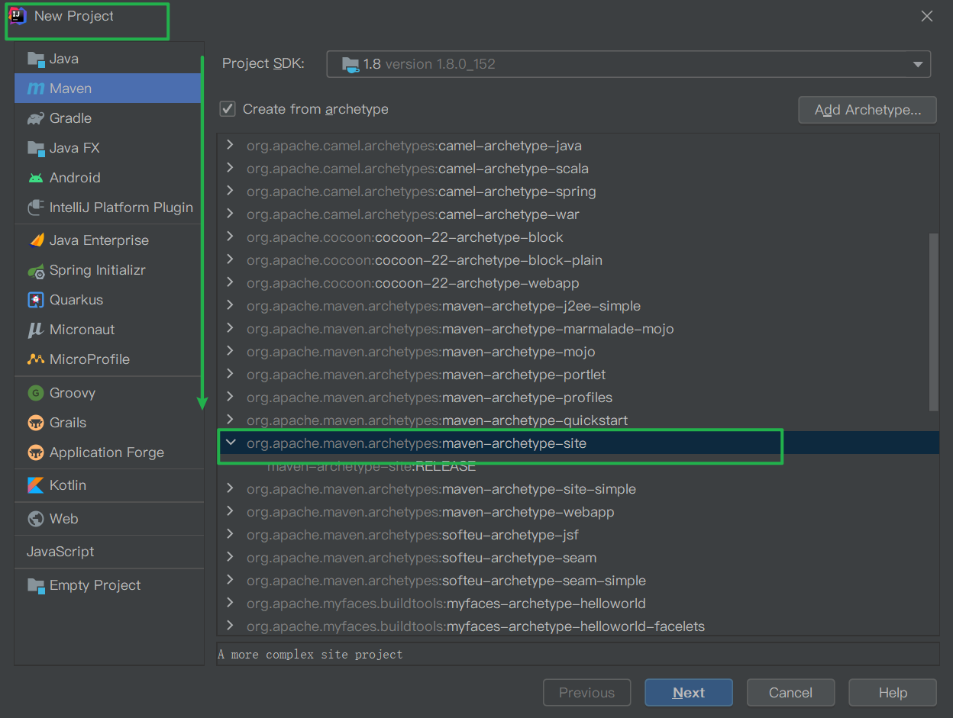Expand camel-archetype-spring archetype
This screenshot has height=718, width=953.
click(230, 191)
